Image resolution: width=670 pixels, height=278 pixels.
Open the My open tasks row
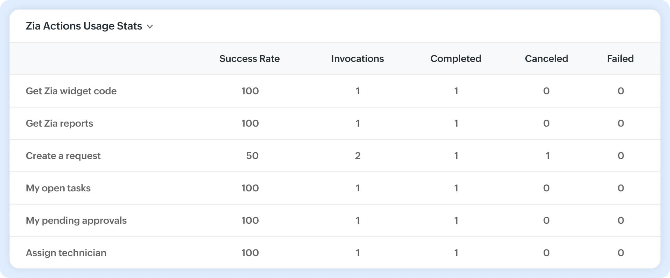click(x=58, y=188)
